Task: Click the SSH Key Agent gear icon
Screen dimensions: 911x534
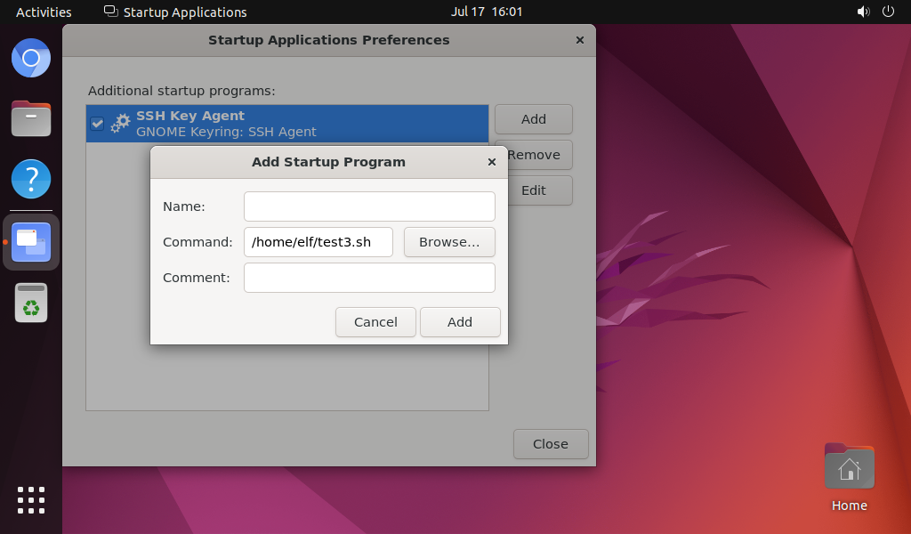Action: click(120, 123)
